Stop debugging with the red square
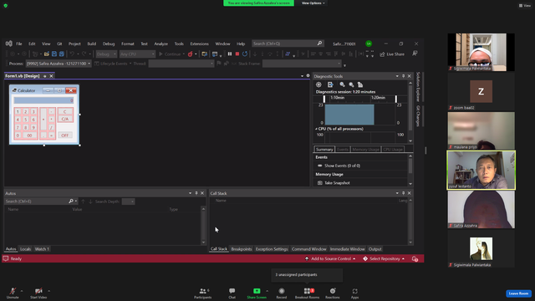 click(237, 54)
